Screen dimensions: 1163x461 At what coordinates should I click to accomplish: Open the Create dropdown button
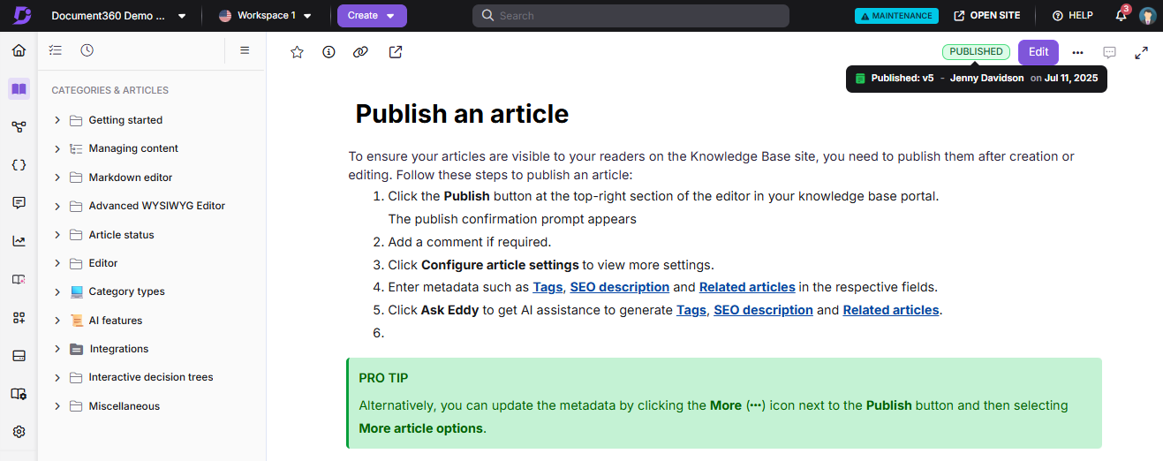pyautogui.click(x=372, y=16)
